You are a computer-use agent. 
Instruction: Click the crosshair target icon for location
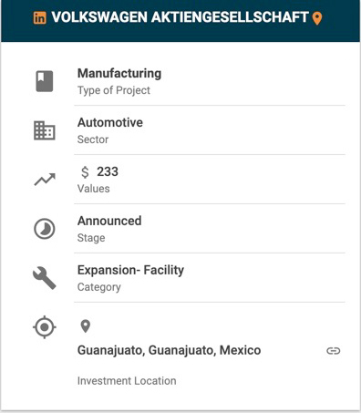coord(45,327)
